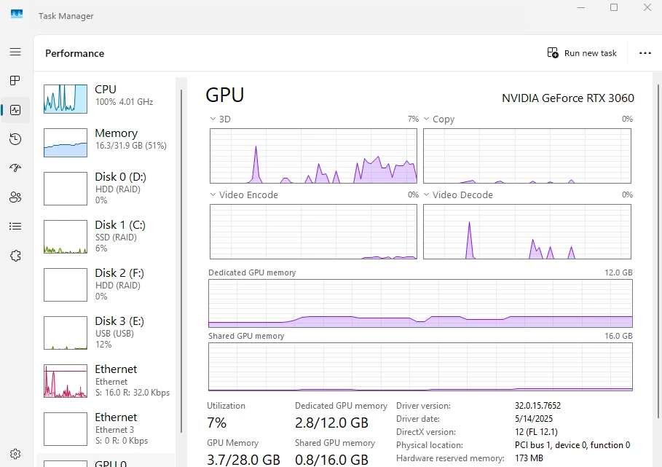Close the Task Manager window
Screen dimensions: 662x467
tap(647, 7)
